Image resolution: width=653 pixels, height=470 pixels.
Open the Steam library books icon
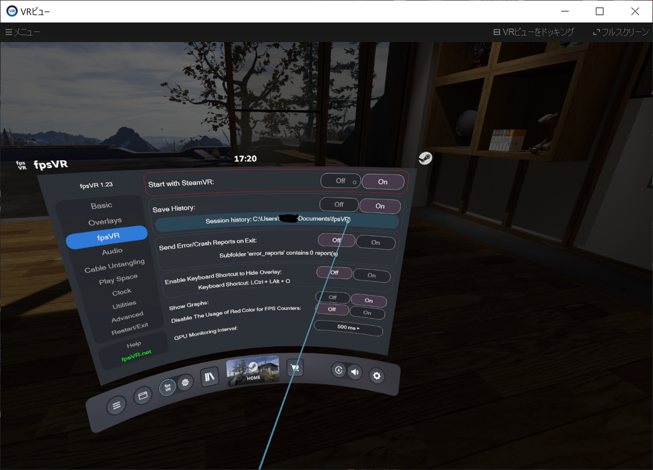[210, 376]
